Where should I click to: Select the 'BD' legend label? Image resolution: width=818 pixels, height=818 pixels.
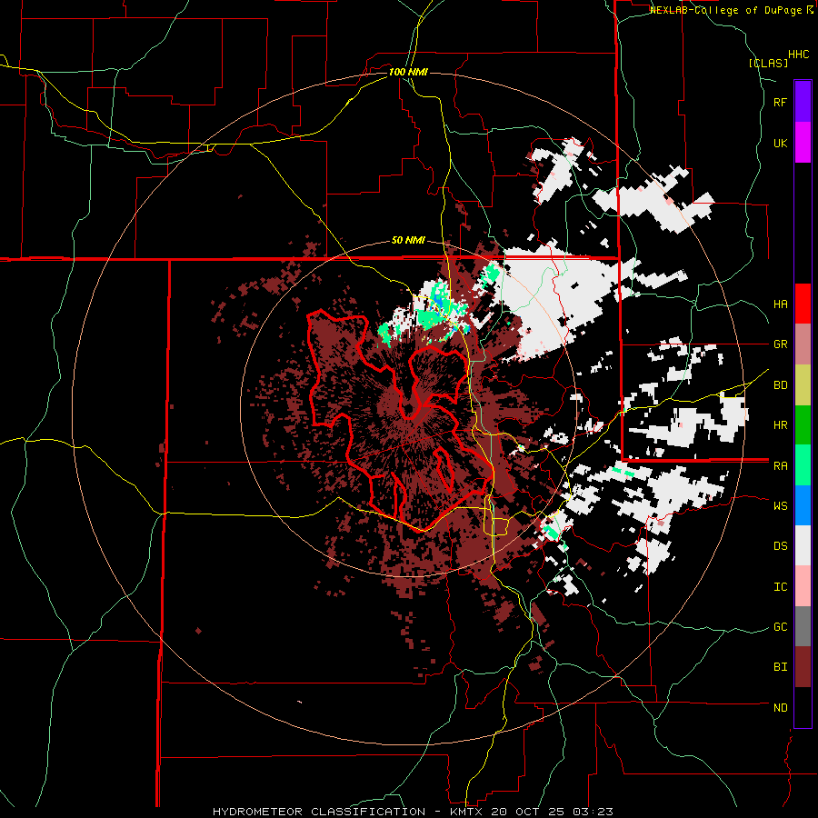click(x=780, y=385)
